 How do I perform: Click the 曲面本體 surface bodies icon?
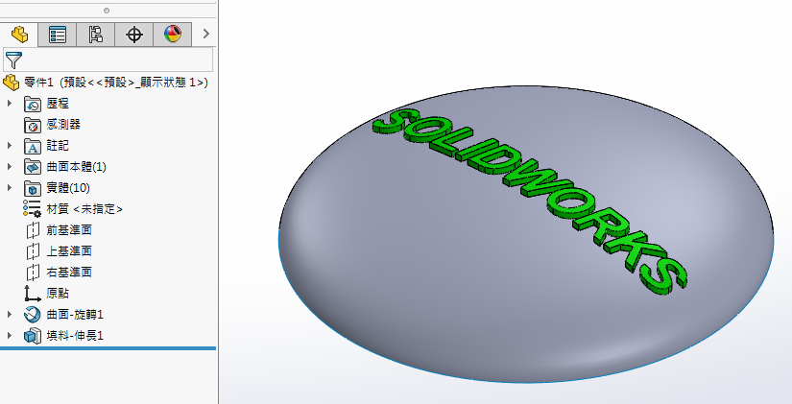tap(33, 167)
